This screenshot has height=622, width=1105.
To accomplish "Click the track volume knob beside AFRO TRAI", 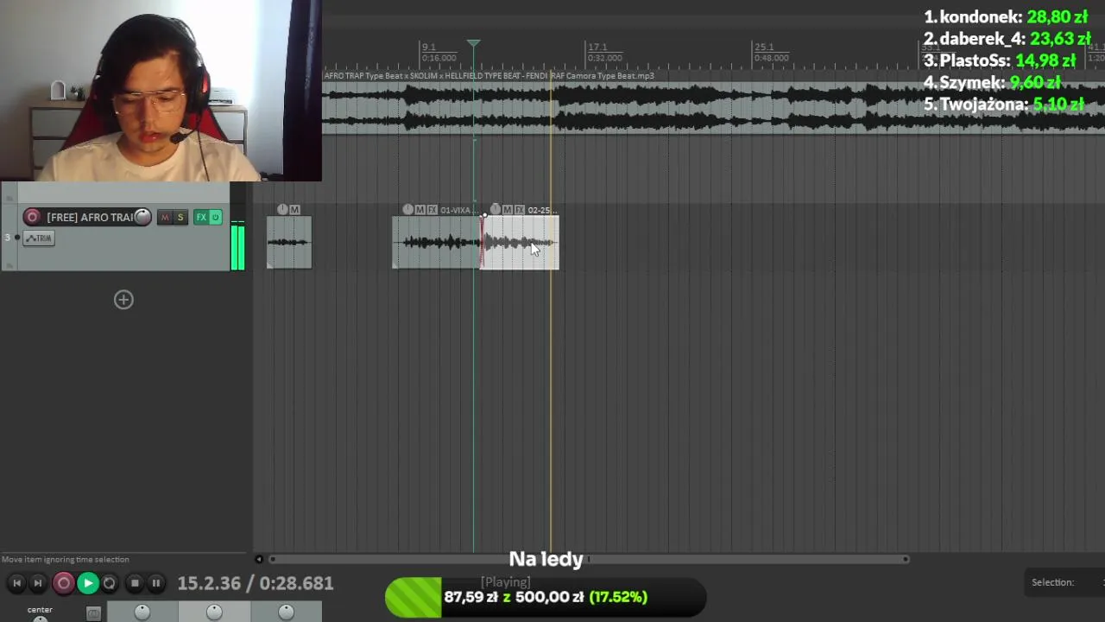I will coord(142,217).
